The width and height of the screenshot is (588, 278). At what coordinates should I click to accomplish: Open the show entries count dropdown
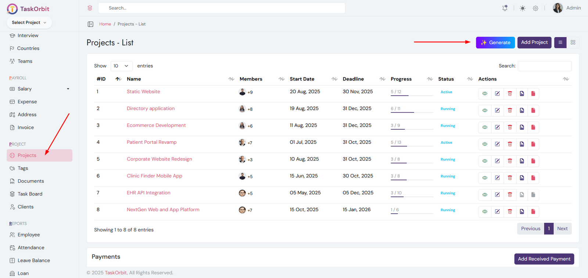pos(121,66)
